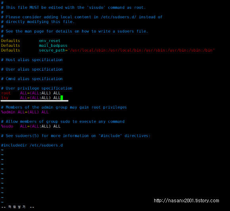The image size is (230, 211).
Task: Click the 'directly modifying this file.' comment line
Action: 38,22
